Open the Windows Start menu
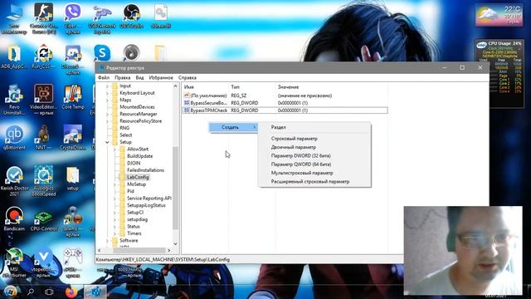 pyautogui.click(x=11, y=292)
